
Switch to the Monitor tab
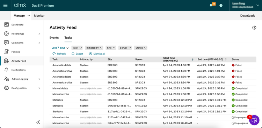pyautogui.click(x=39, y=16)
